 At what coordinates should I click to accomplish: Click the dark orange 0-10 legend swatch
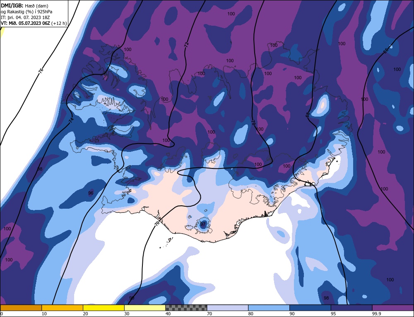21,308
